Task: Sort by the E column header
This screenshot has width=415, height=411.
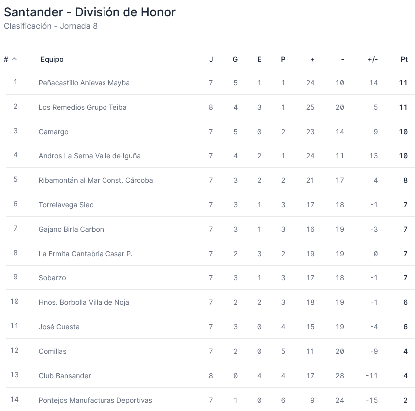Action: click(259, 59)
